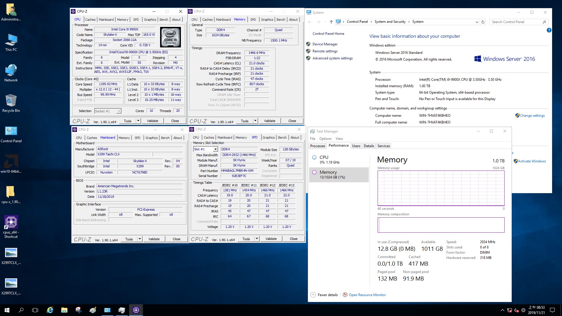Click the Search Control Panel field

516,22
